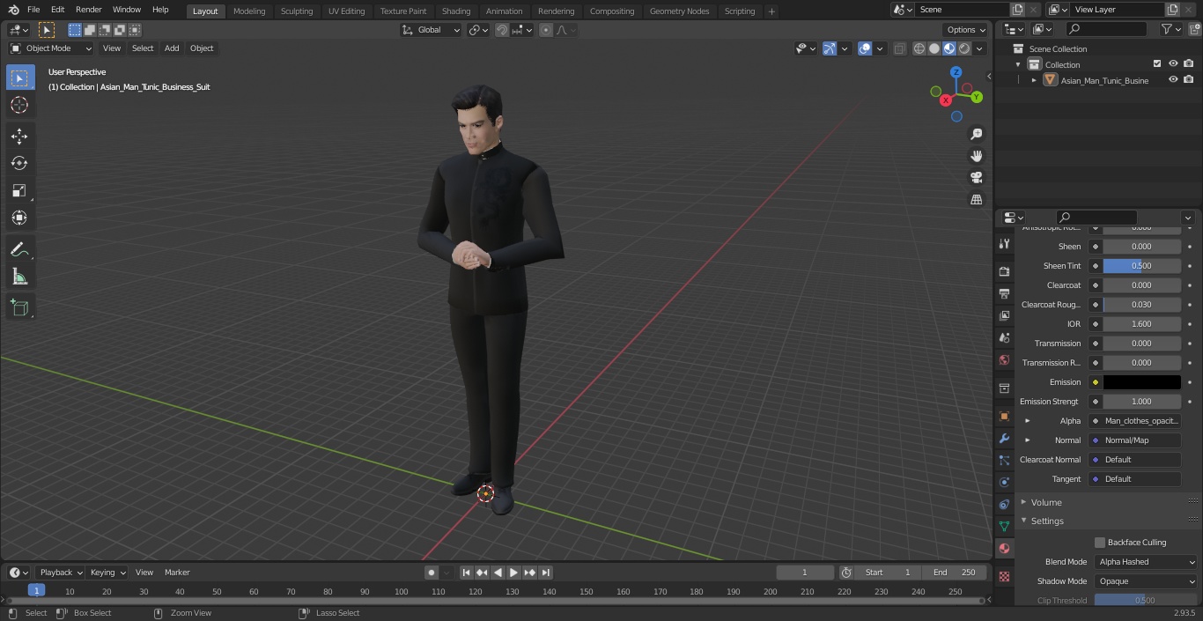Switch to UV Editing workspace tab

(346, 11)
